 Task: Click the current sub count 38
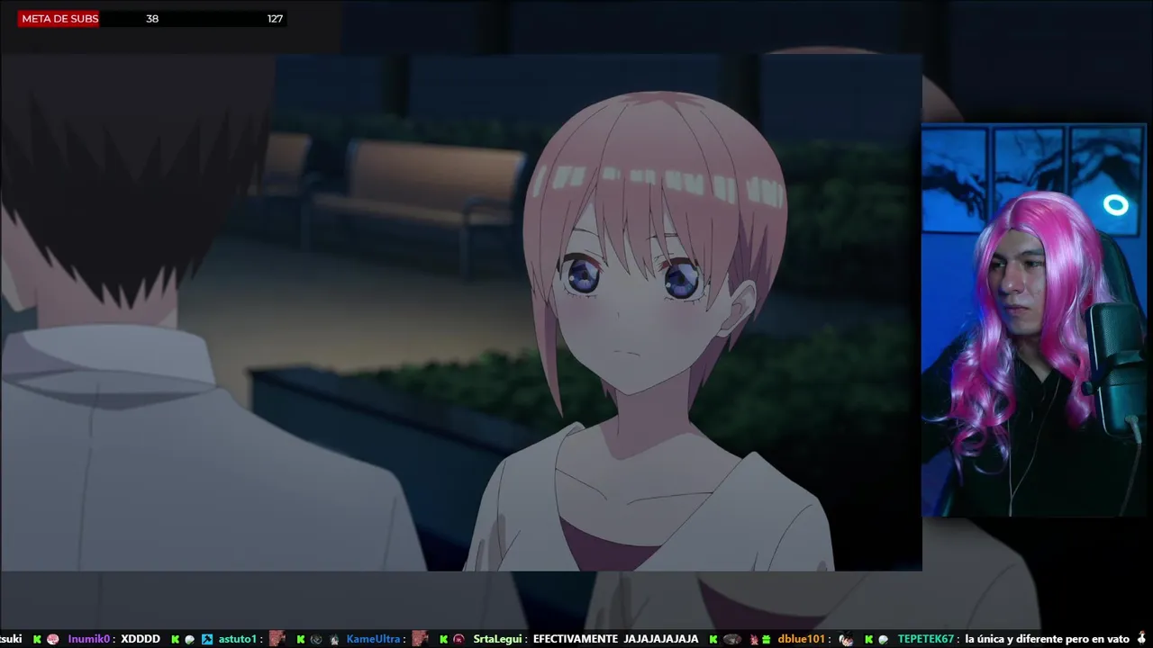click(x=152, y=19)
